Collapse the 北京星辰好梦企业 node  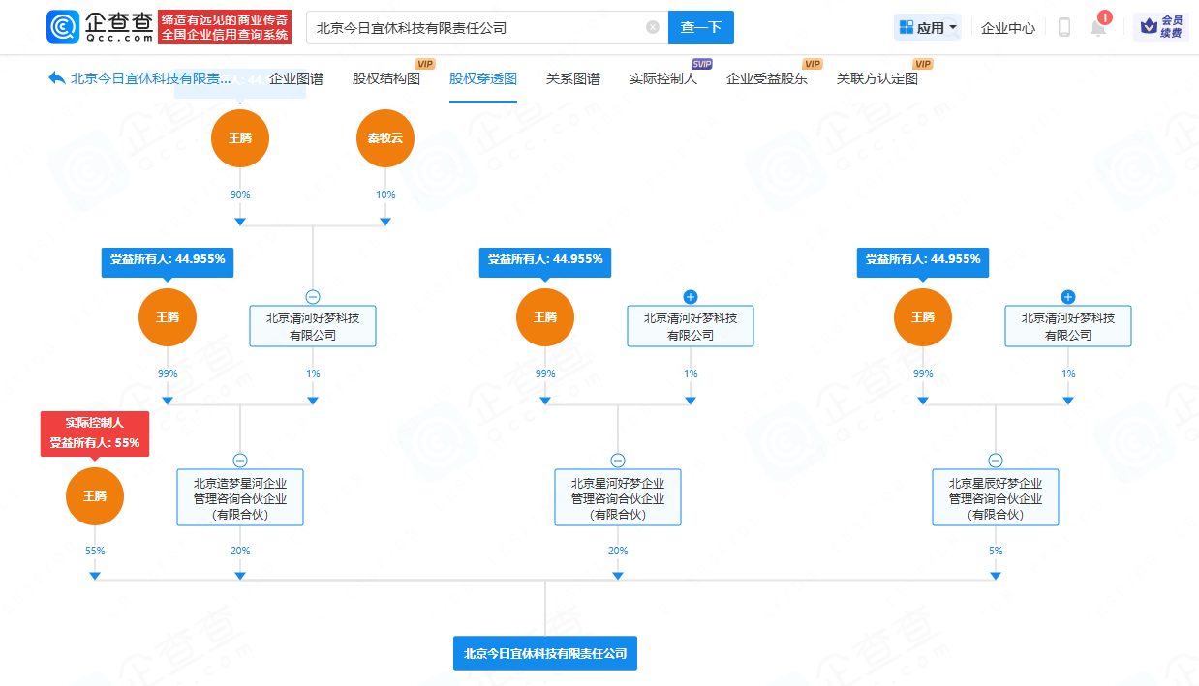(996, 461)
